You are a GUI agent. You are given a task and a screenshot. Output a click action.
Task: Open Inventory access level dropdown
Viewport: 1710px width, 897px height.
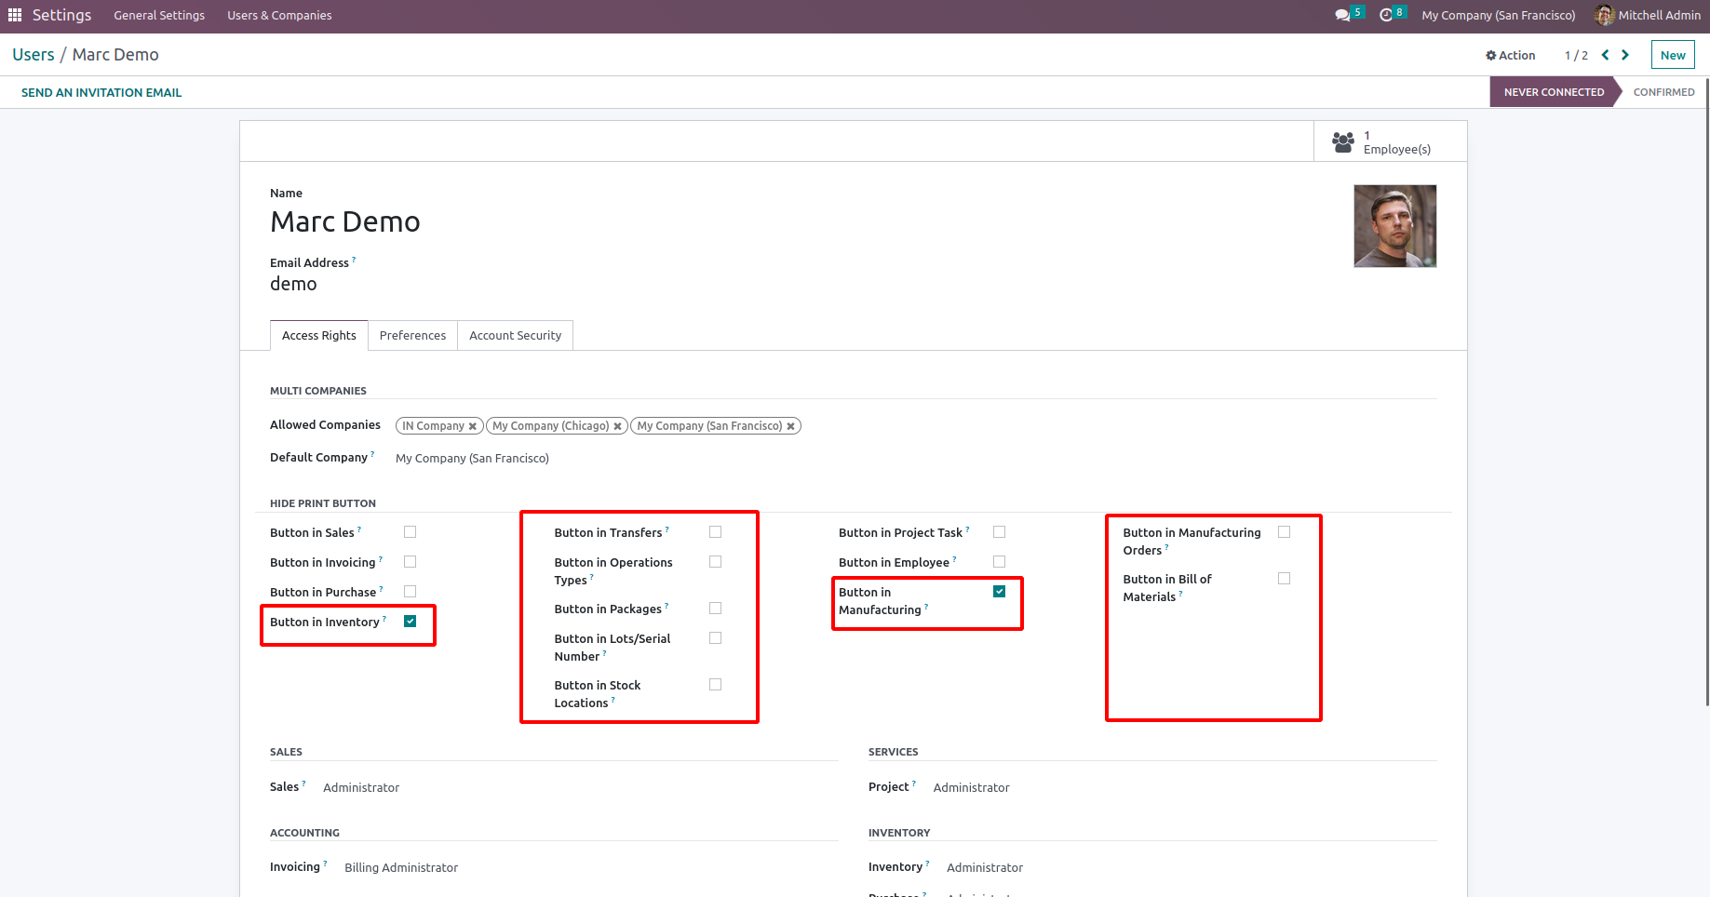985,867
